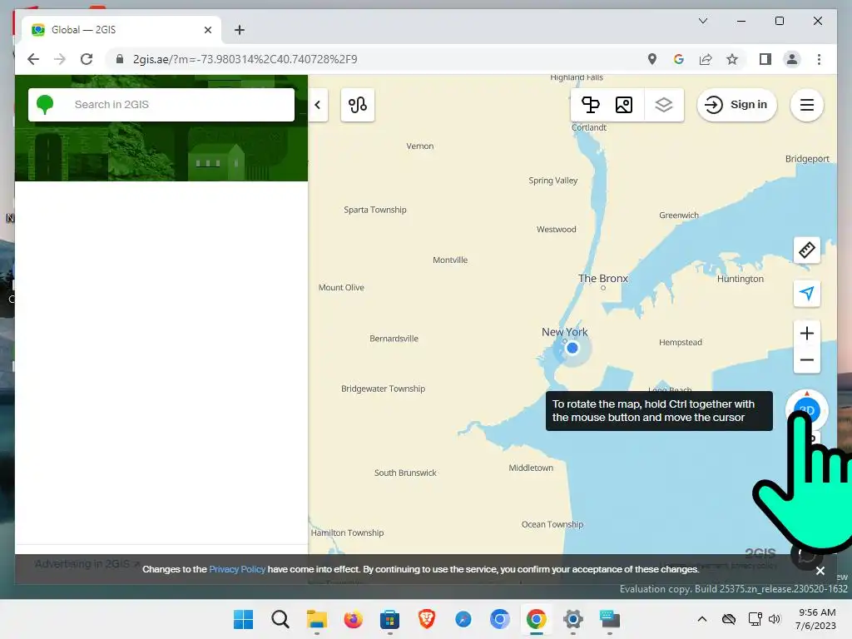Click the Sparta Township map label
Screen dimensions: 852x639
(375, 210)
